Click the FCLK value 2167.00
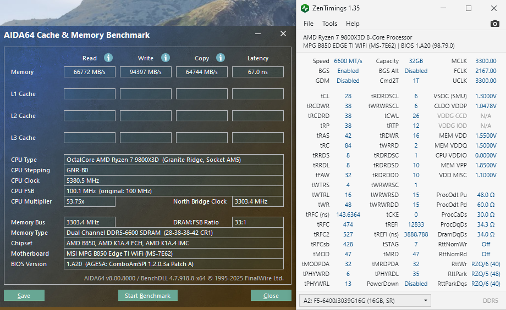The height and width of the screenshot is (310, 506). coord(486,71)
